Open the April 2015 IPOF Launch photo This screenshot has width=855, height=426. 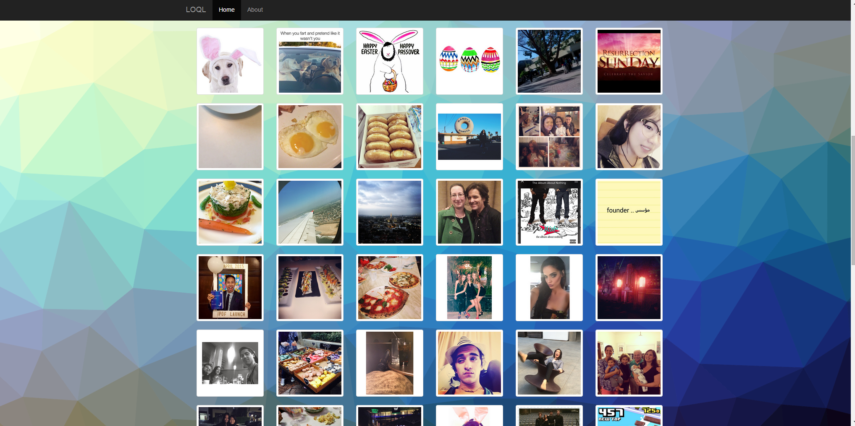[x=230, y=288]
